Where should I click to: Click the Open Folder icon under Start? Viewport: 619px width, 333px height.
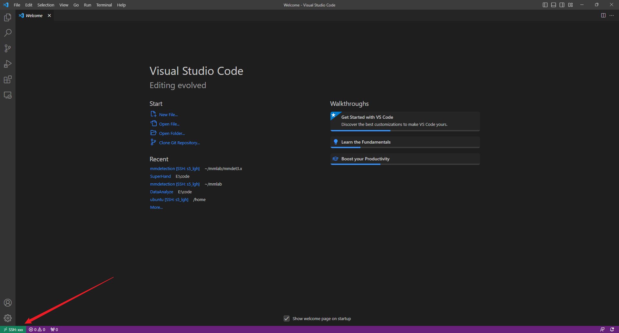153,133
